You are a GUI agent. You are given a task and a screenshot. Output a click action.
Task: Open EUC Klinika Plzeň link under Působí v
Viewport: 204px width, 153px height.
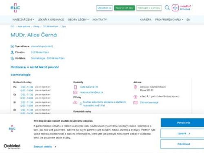pyautogui.click(x=40, y=52)
